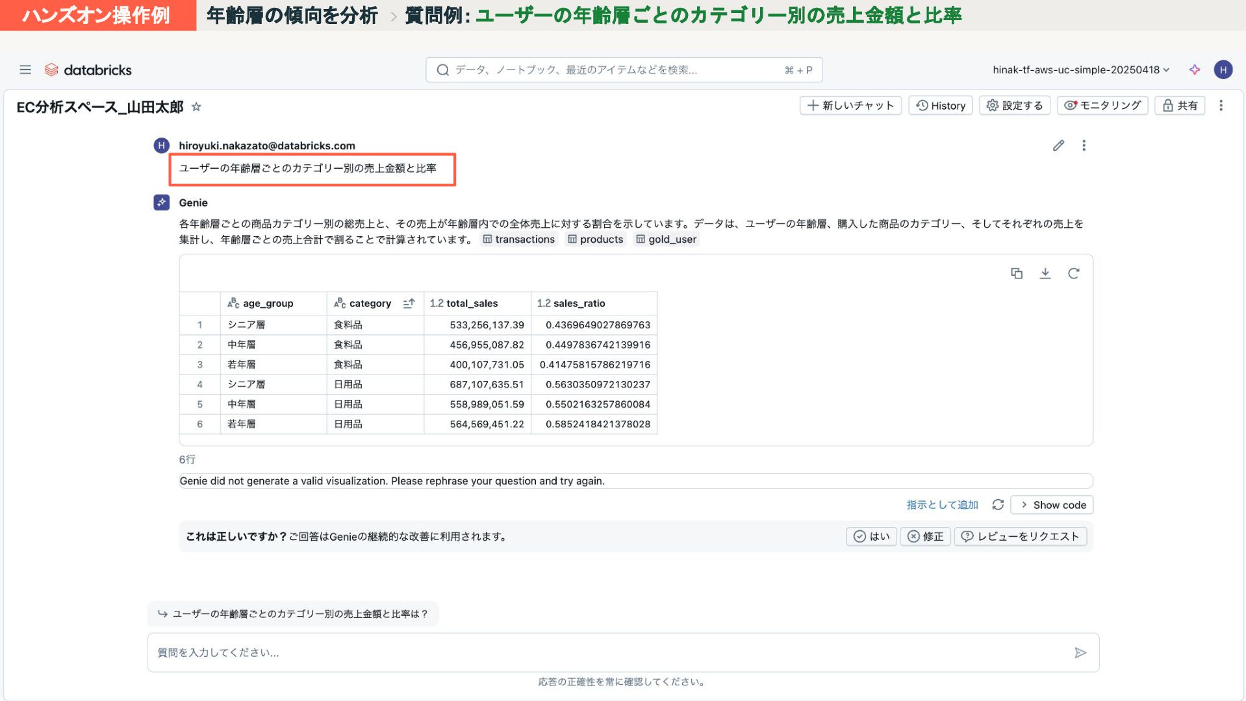Viewport: 1246px width, 701px height.
Task: Open the products table chip
Action: pos(596,239)
